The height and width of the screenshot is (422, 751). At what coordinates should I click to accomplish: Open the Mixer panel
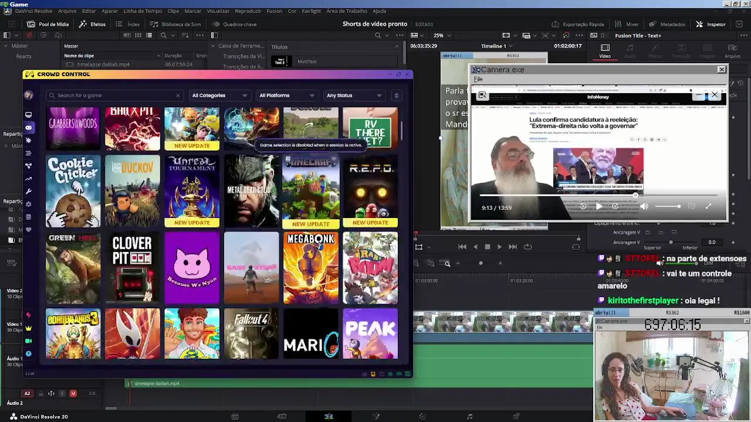[627, 24]
